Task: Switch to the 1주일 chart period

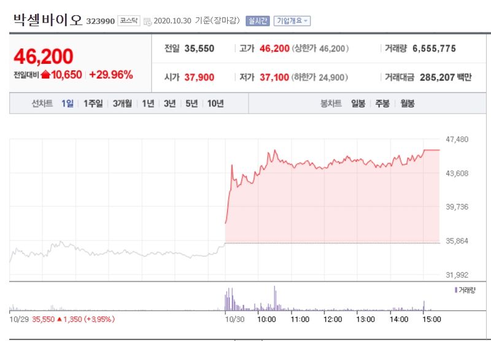Action: 93,104
